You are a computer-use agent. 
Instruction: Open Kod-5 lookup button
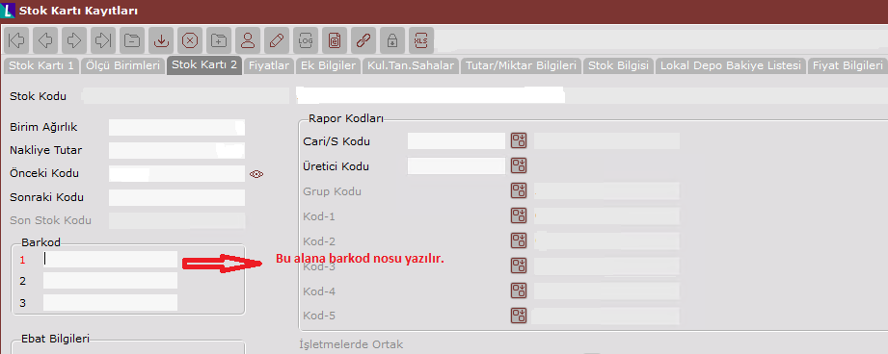pyautogui.click(x=519, y=316)
